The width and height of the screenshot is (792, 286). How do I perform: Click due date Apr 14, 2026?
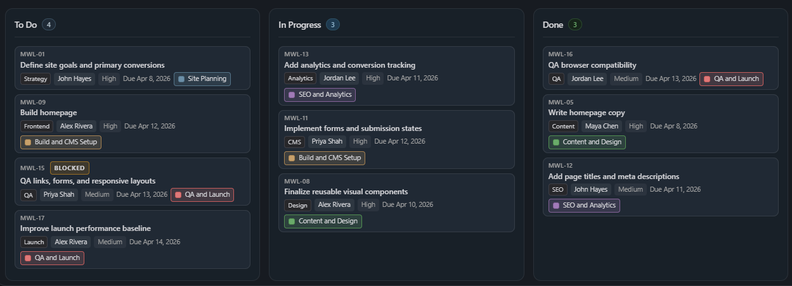click(155, 242)
